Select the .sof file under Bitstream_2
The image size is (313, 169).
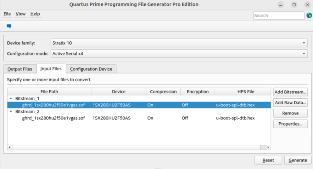point(53,118)
